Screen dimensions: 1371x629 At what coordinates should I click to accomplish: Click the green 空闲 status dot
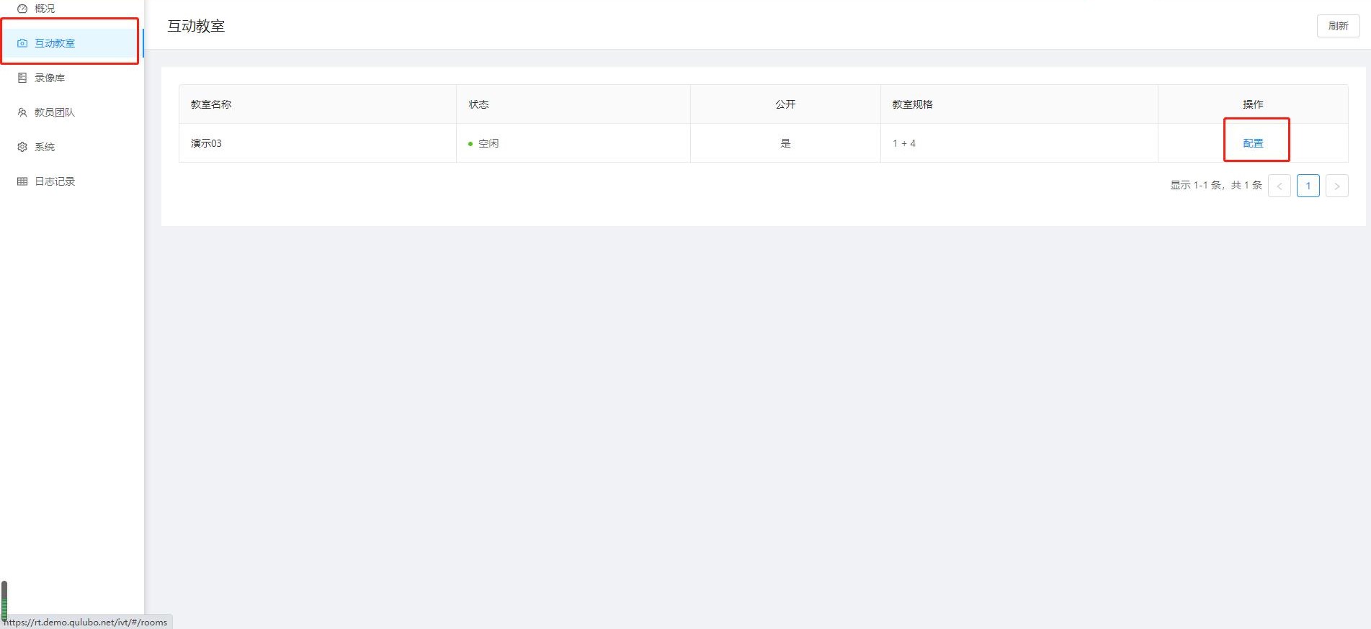[x=470, y=144]
